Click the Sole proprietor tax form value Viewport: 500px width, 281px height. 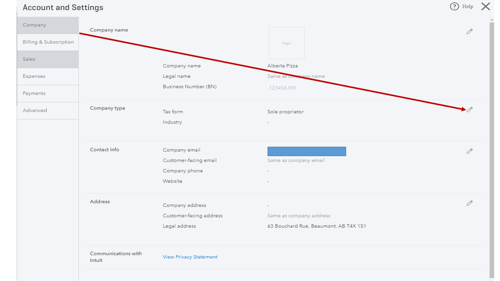(x=285, y=112)
